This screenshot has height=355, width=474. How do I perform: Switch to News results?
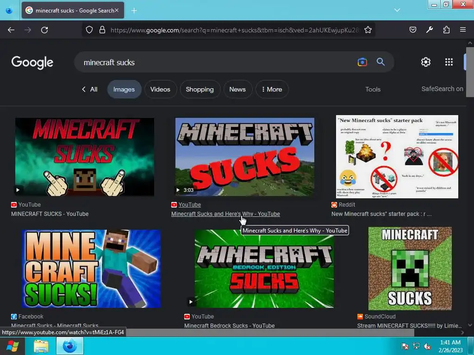coord(237,89)
